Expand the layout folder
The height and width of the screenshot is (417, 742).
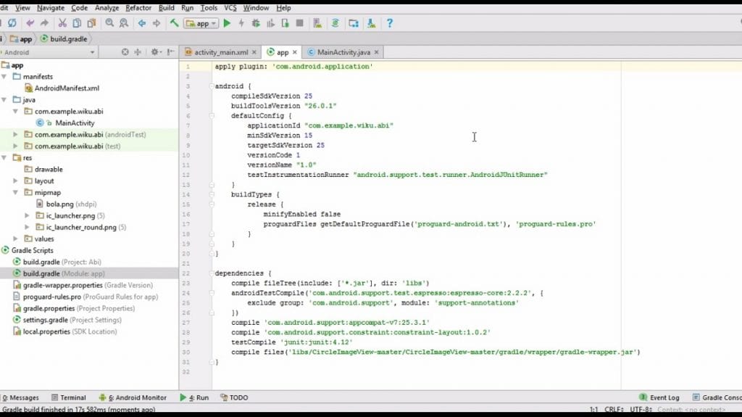point(16,181)
